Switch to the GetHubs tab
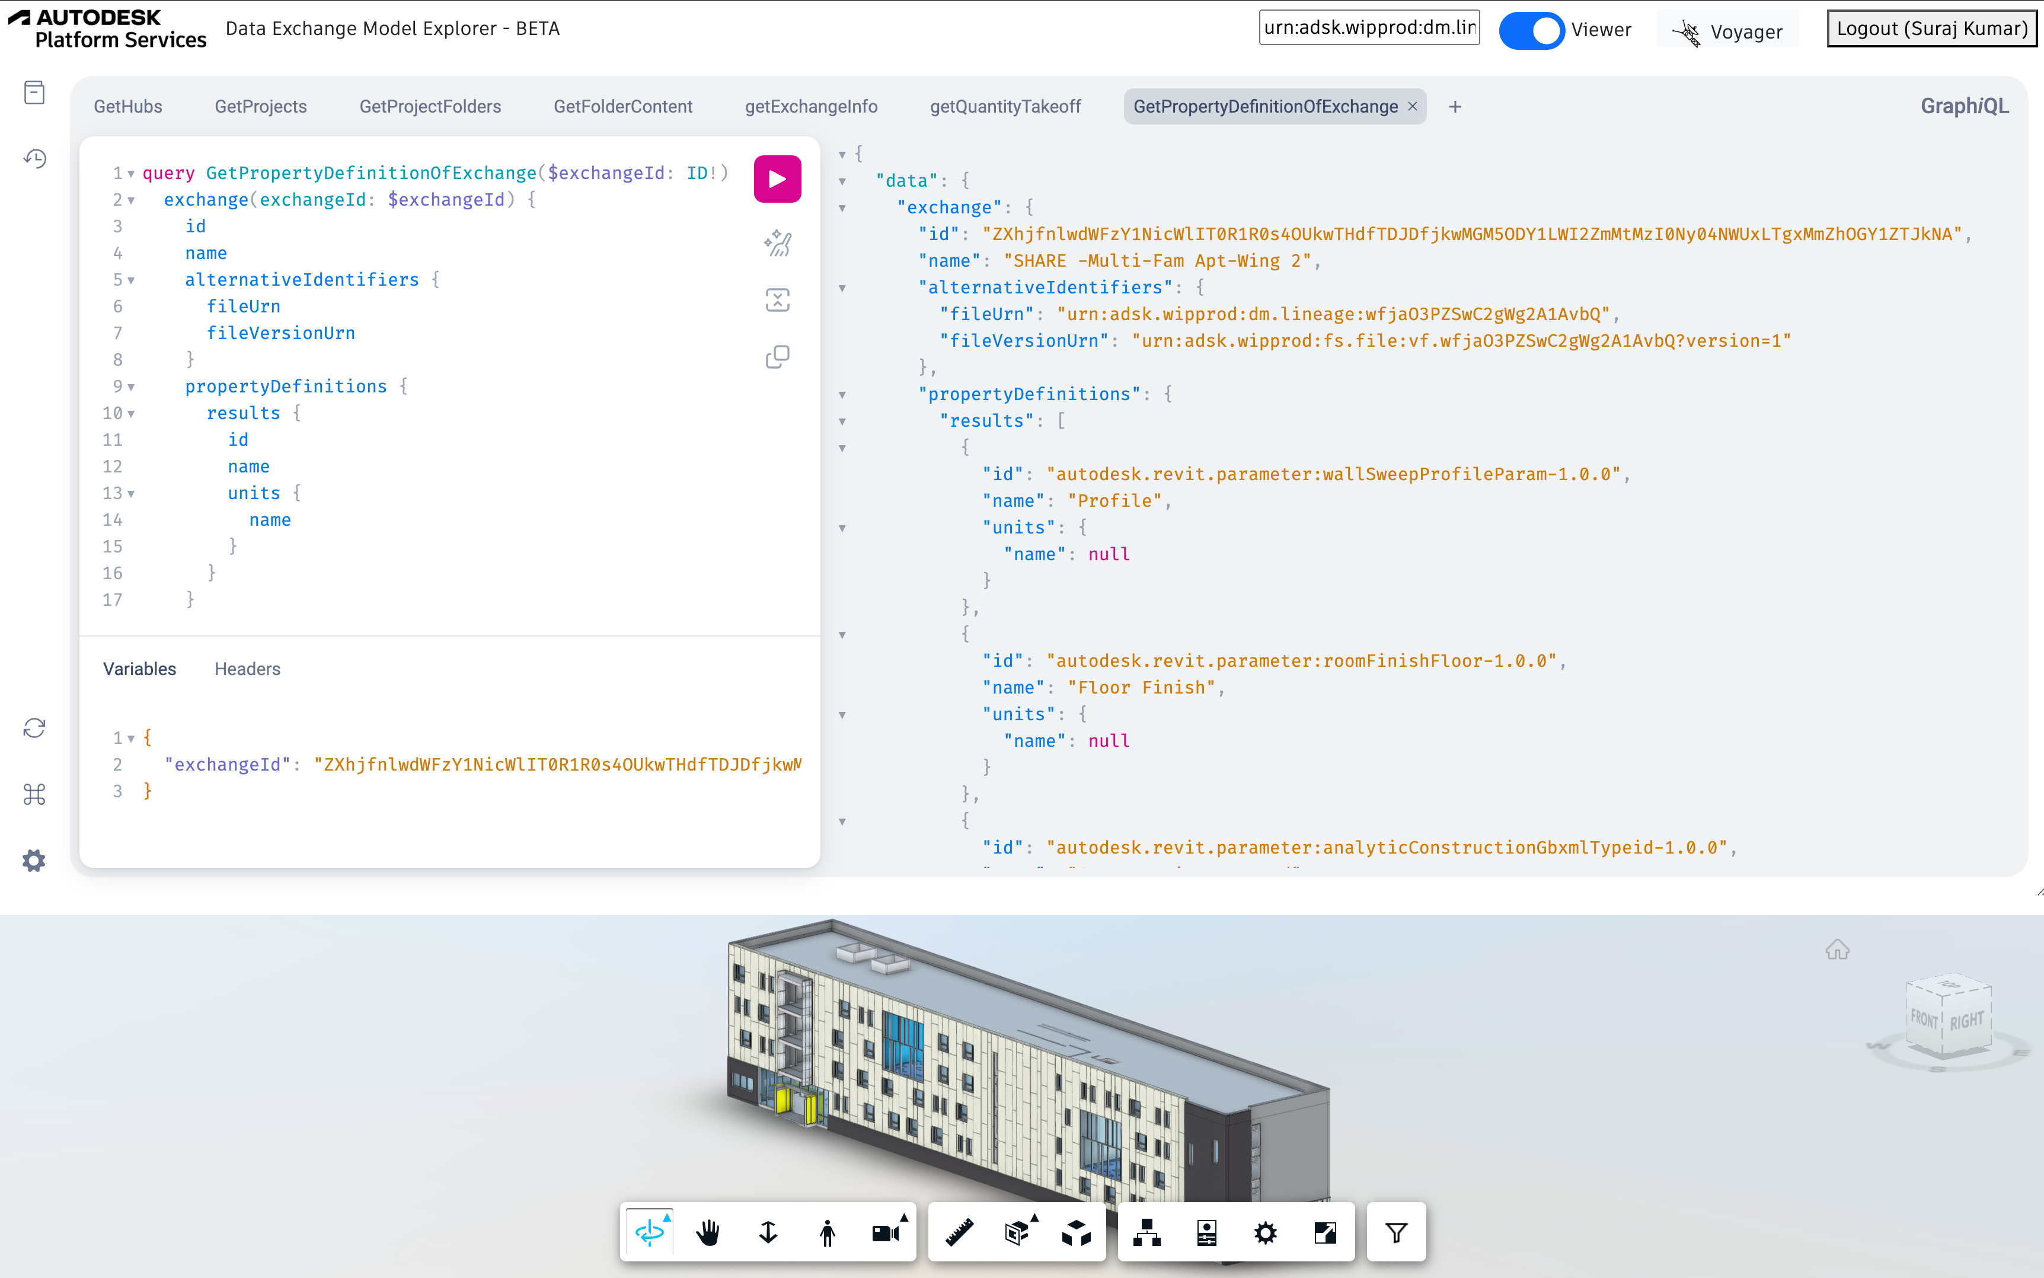Screen dimensions: 2044x1278 [x=127, y=107]
